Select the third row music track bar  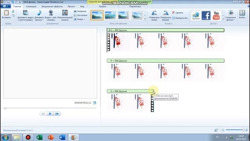coord(130,91)
